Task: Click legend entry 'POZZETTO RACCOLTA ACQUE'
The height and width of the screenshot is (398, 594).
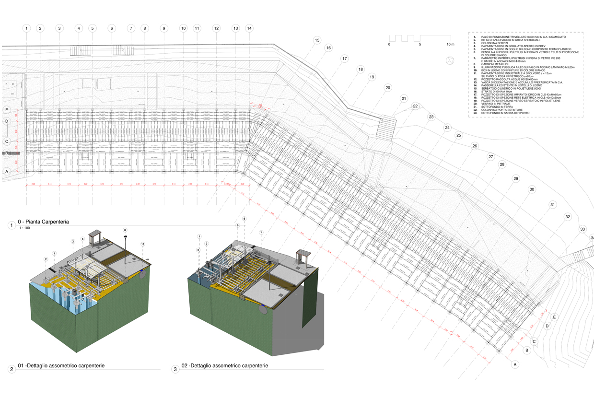Action: pyautogui.click(x=509, y=79)
